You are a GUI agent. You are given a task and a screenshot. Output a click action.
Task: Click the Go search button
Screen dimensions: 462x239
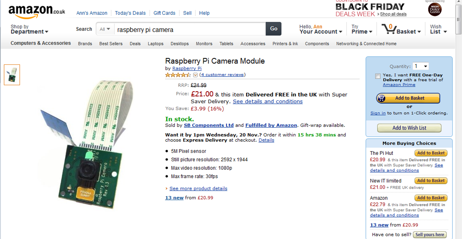click(x=274, y=29)
